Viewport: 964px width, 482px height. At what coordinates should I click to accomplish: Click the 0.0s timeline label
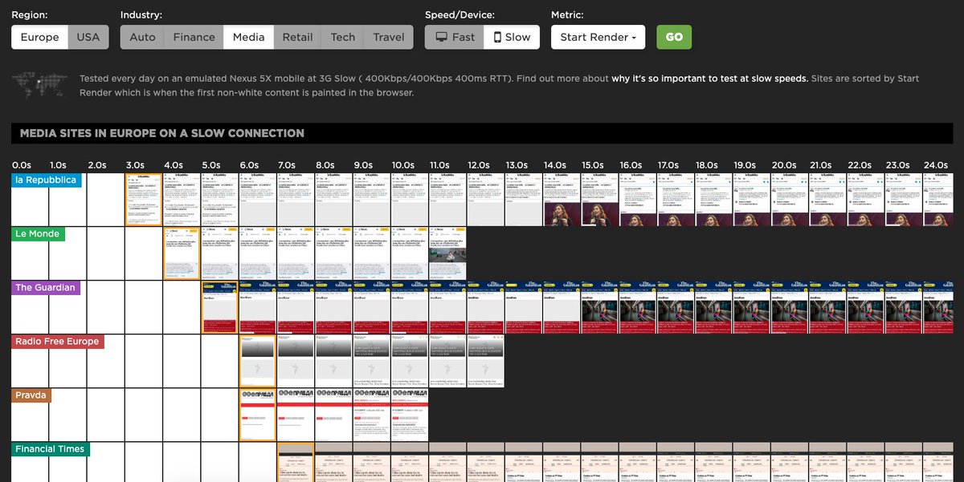pyautogui.click(x=22, y=164)
